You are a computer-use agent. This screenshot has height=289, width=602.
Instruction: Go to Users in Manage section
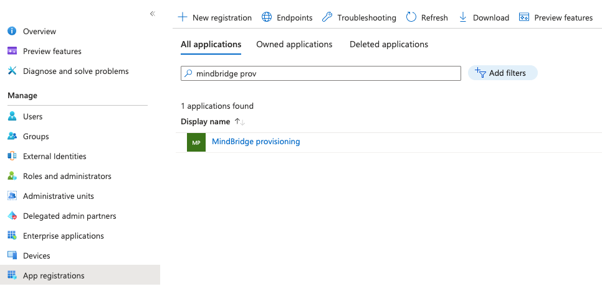(32, 116)
